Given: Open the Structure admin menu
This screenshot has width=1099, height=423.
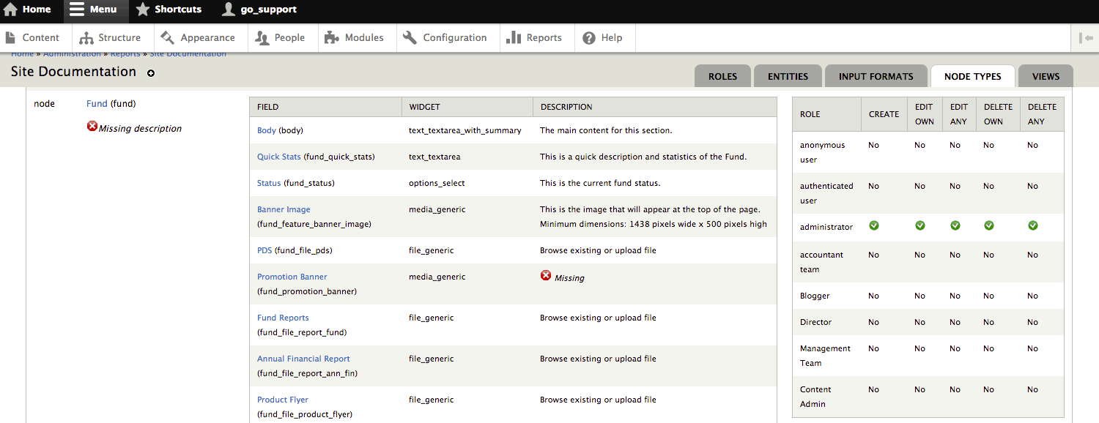Looking at the screenshot, I should [x=110, y=38].
